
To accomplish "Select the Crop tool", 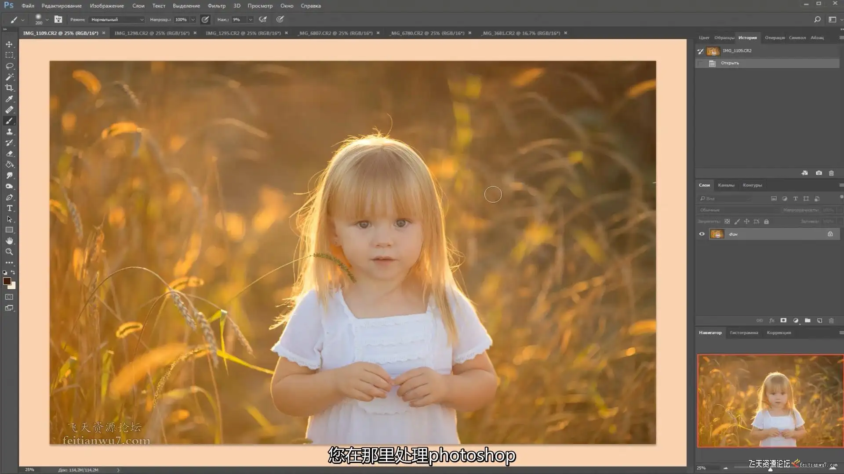I will 9,88.
